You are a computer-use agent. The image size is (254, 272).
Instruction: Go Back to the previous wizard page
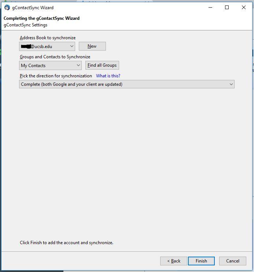tap(174, 261)
